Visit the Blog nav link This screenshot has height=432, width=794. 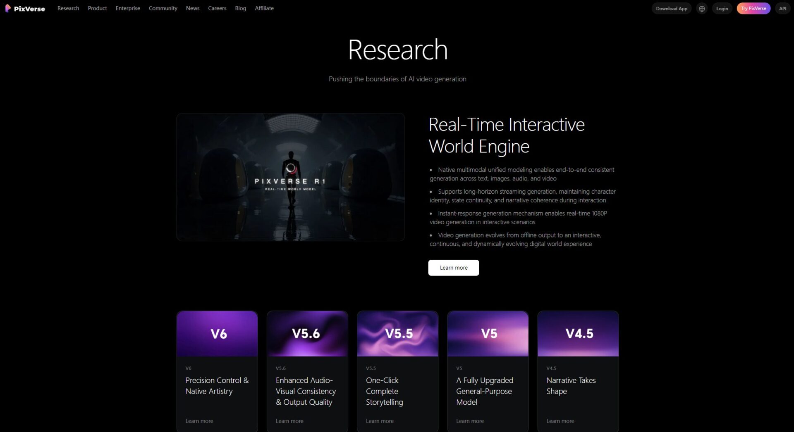pos(241,8)
